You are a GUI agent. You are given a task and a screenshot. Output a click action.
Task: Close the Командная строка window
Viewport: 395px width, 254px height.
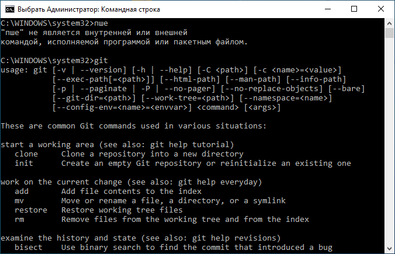[381, 9]
